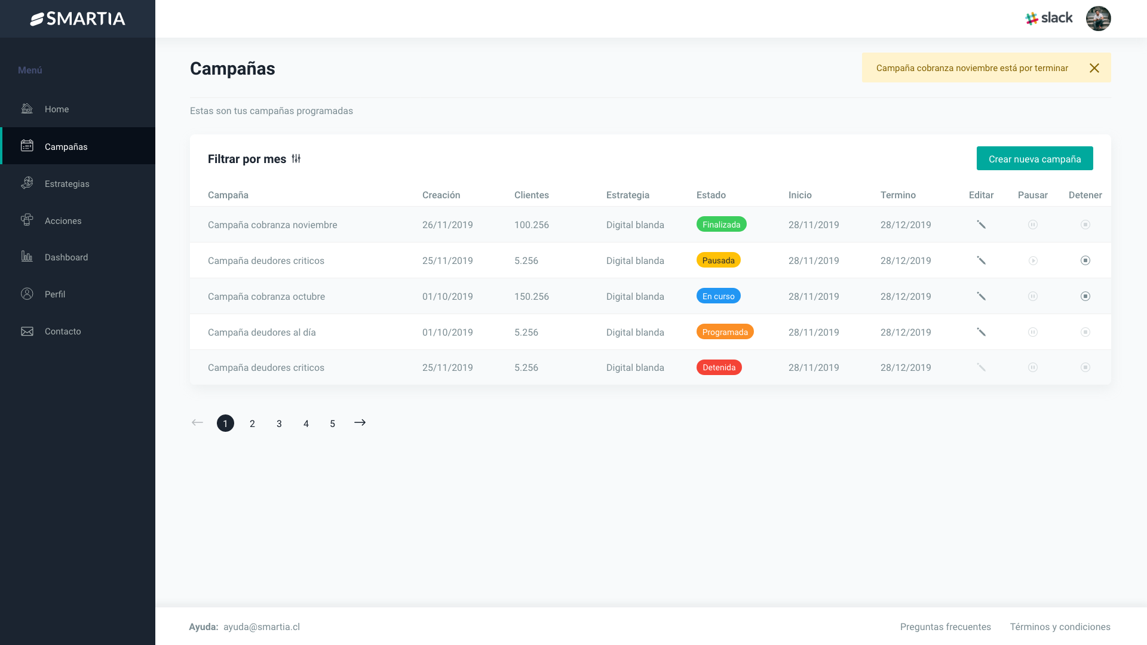
Task: Pause the Campaña cobranza octubre campaign
Action: (1033, 296)
